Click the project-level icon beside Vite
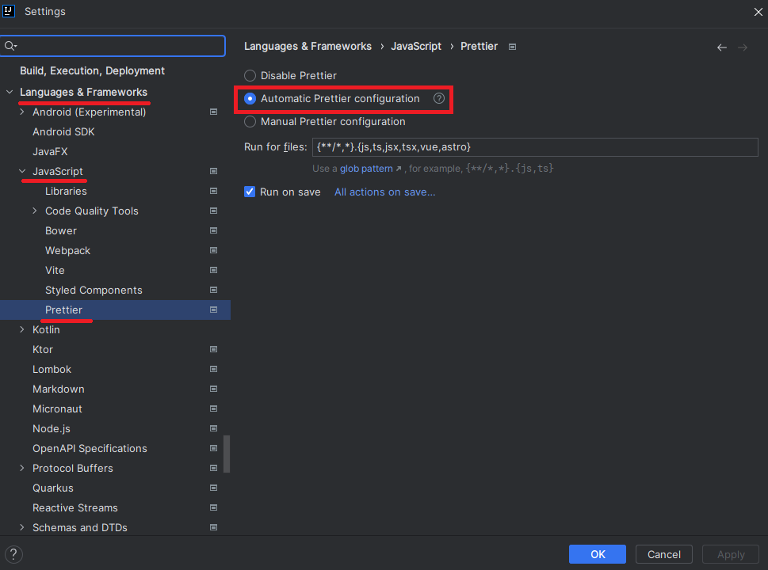768x570 pixels. click(213, 271)
